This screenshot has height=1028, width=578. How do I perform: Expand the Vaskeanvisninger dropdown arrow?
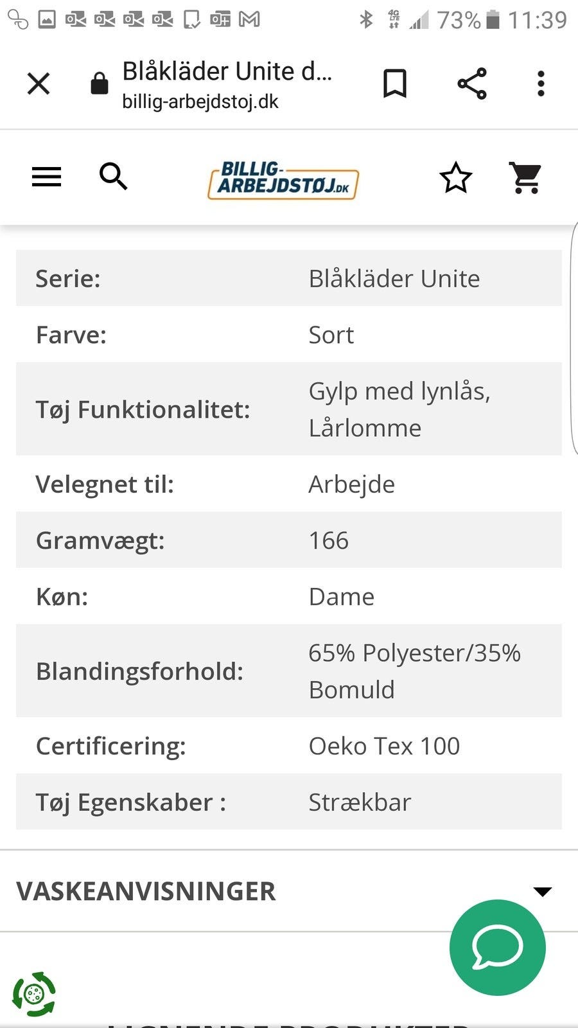tap(543, 891)
